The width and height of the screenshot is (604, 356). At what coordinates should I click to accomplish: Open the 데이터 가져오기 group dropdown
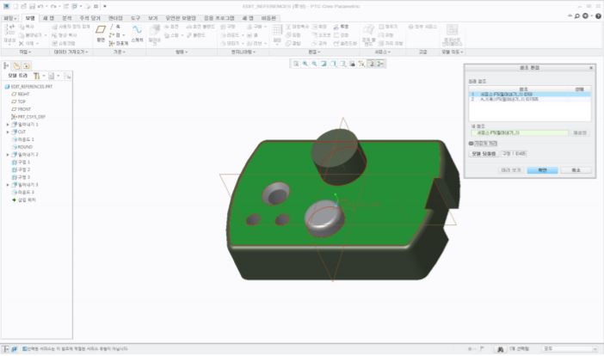point(71,52)
